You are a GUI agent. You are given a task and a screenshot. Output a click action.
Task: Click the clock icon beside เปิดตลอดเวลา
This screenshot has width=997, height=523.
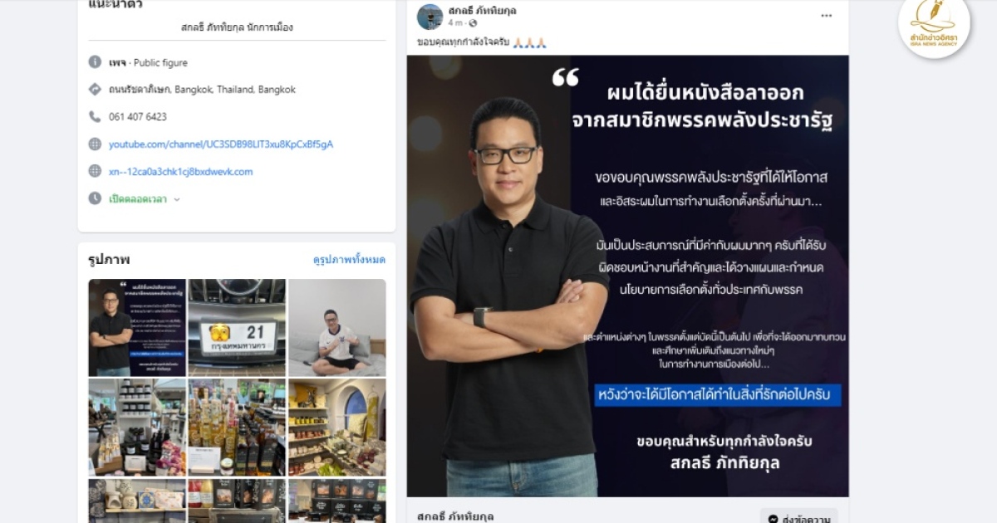tap(95, 198)
